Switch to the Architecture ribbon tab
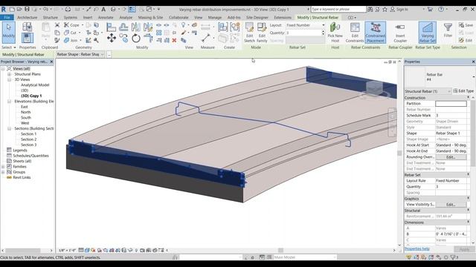Image resolution: width=476 pixels, height=267 pixels. click(x=27, y=18)
